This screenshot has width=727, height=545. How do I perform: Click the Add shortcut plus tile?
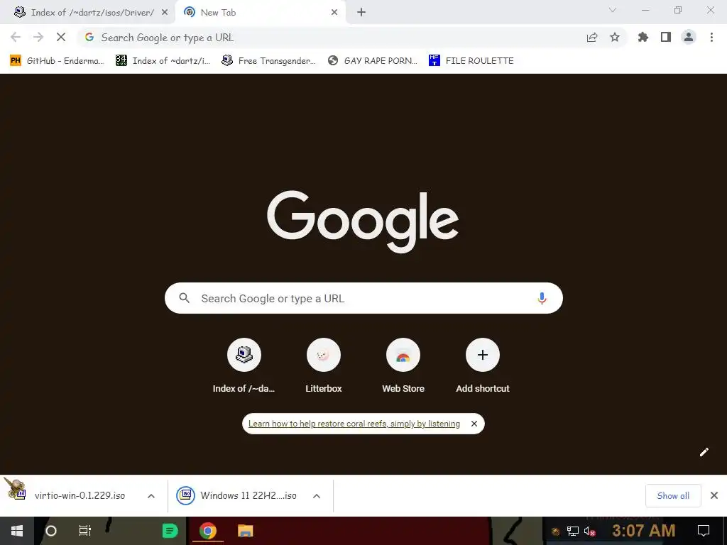(x=483, y=366)
